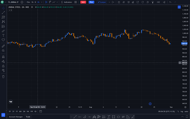Open forecasting and measurement position tools

[x=3, y=26]
